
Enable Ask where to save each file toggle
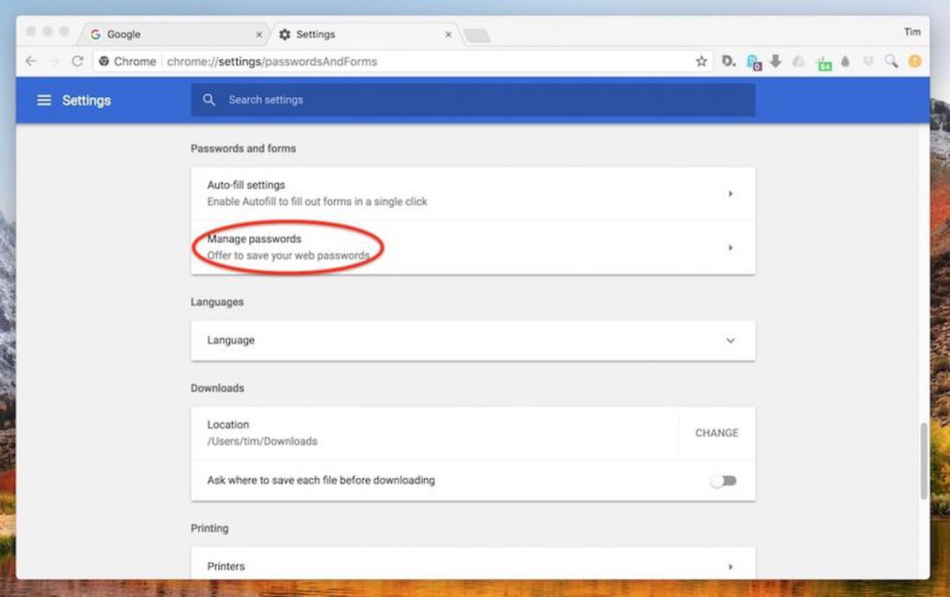point(724,481)
